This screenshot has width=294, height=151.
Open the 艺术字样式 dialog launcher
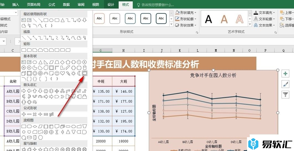[x=275, y=32]
